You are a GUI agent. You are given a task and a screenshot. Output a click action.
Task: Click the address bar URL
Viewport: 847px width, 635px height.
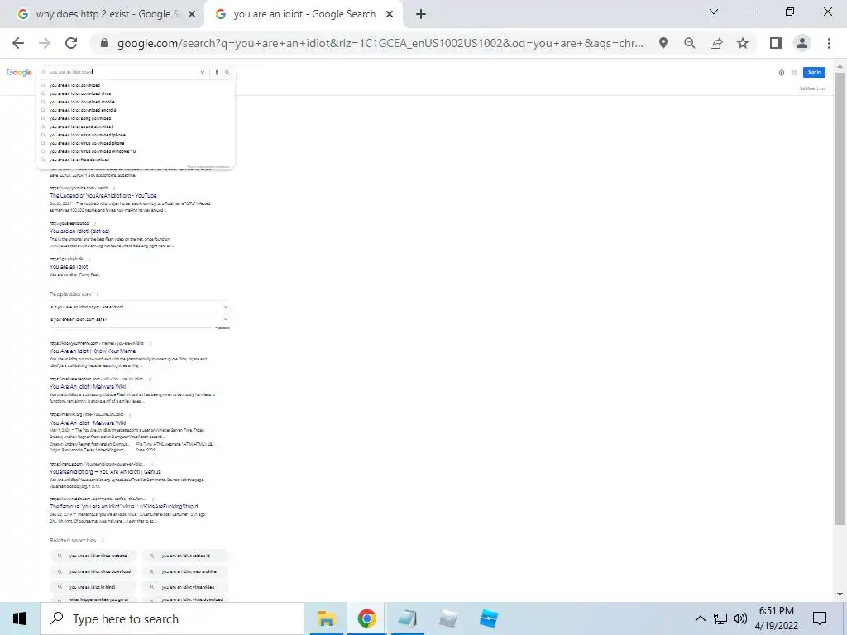380,43
